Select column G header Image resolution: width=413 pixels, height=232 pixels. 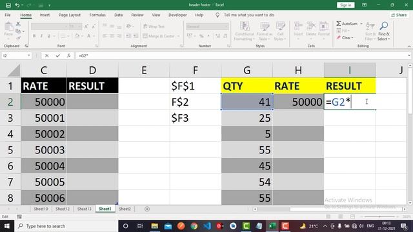247,70
